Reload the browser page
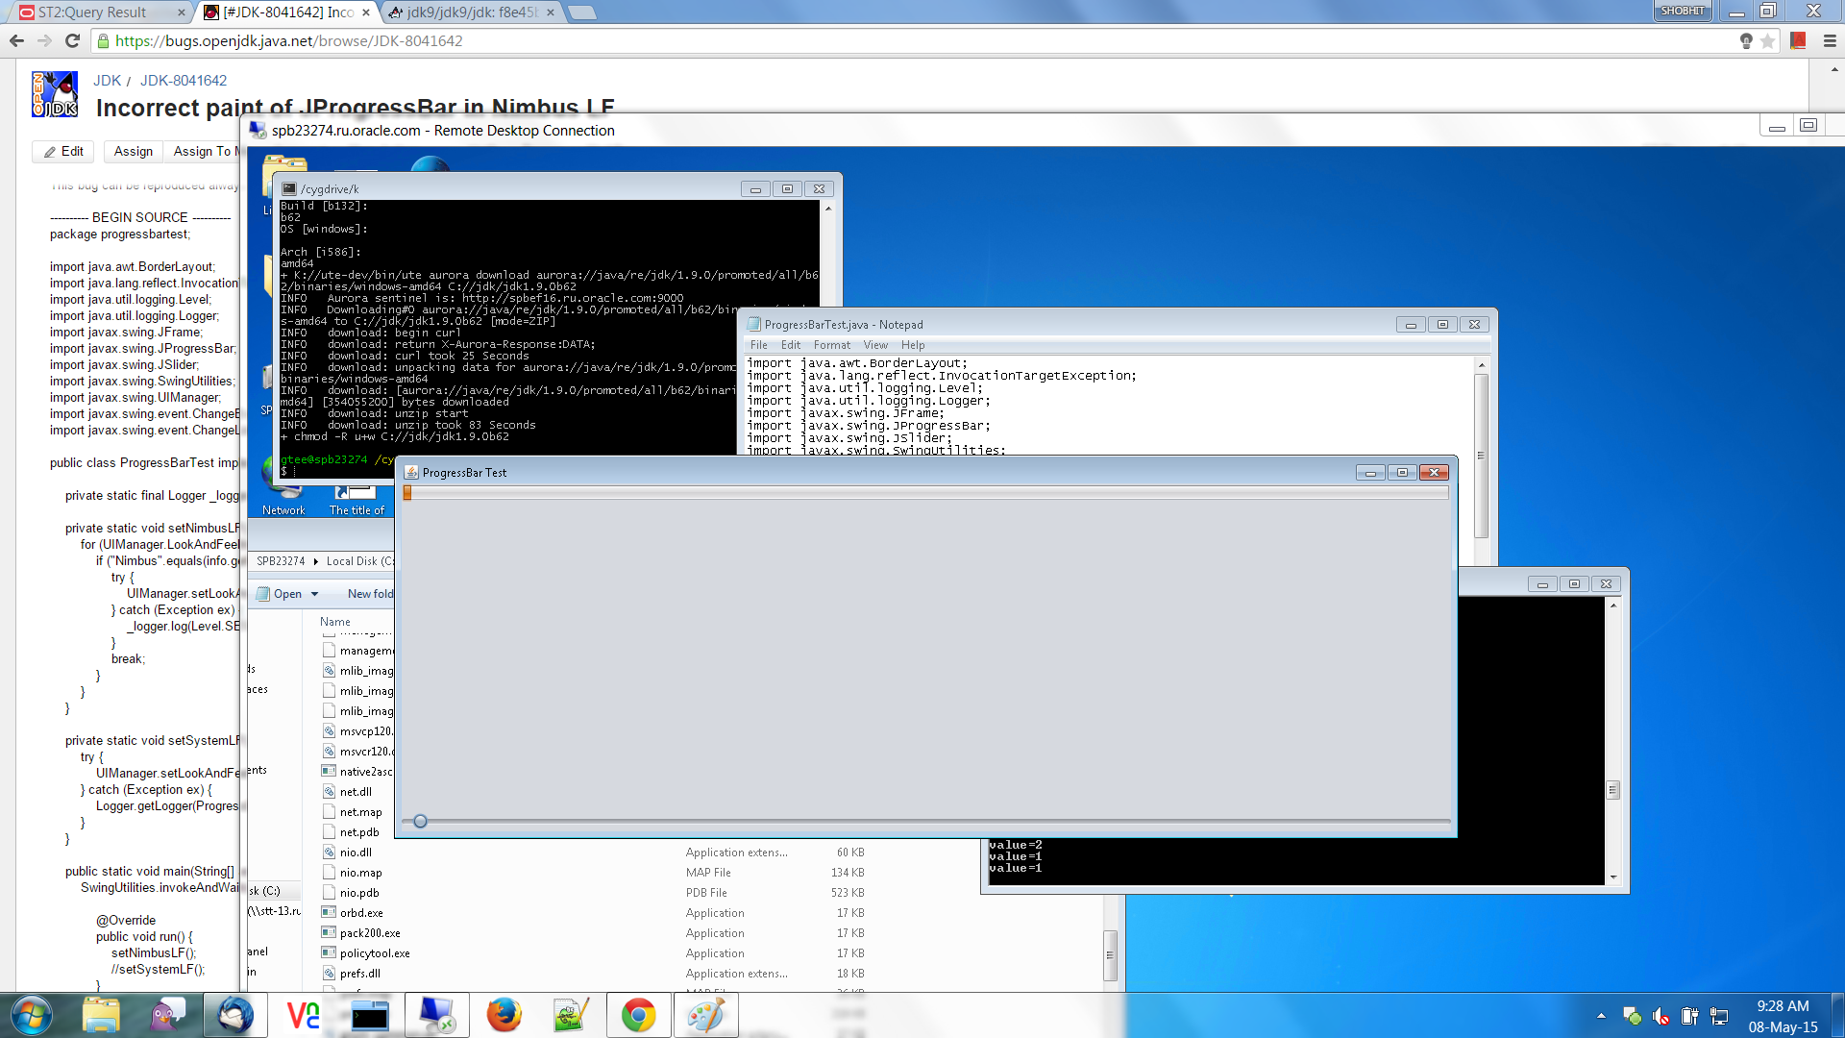Image resolution: width=1845 pixels, height=1038 pixels. [x=72, y=40]
